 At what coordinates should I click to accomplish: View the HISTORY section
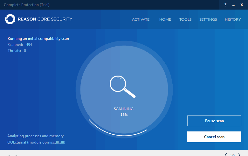pos(233,19)
